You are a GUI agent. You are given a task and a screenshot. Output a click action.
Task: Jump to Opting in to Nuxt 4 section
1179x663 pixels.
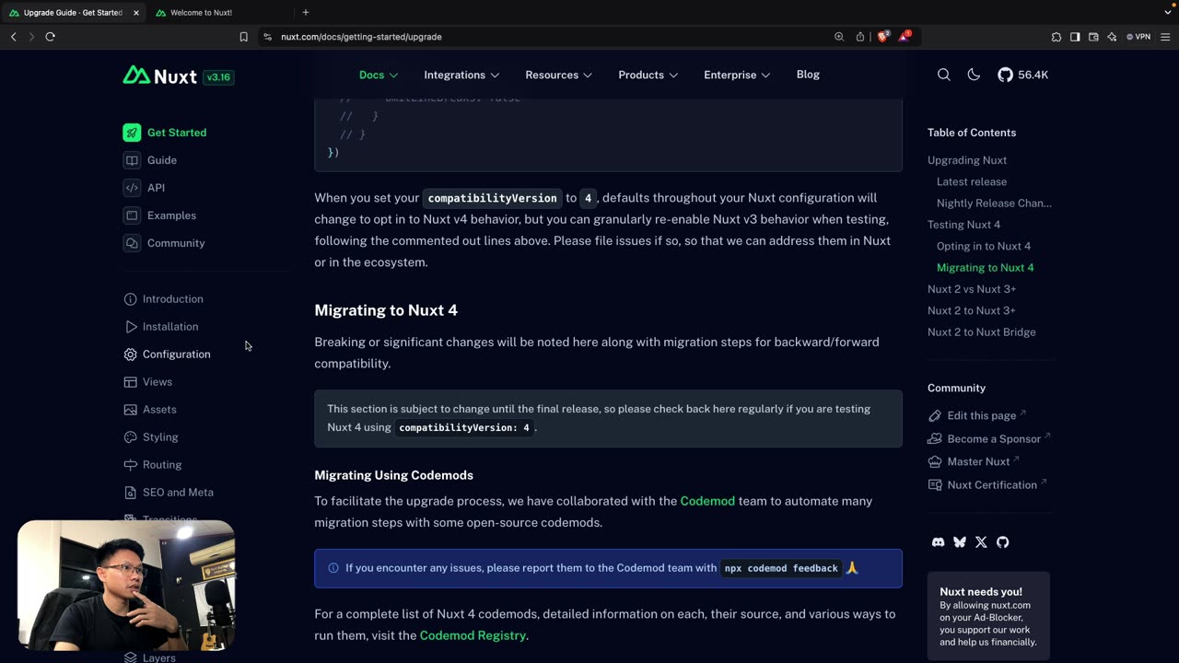point(983,246)
